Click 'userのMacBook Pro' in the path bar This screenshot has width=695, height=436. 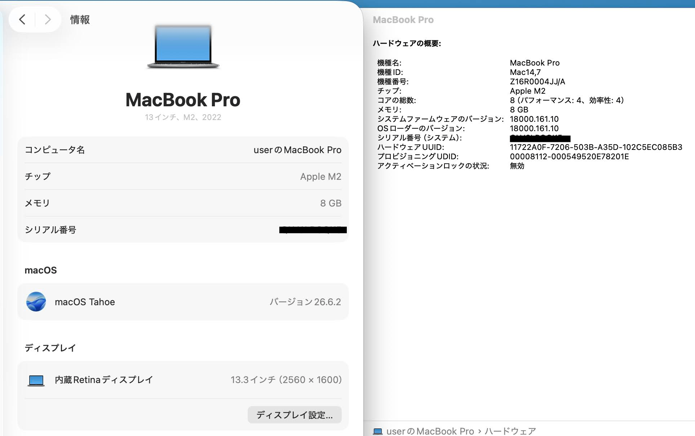pos(430,431)
